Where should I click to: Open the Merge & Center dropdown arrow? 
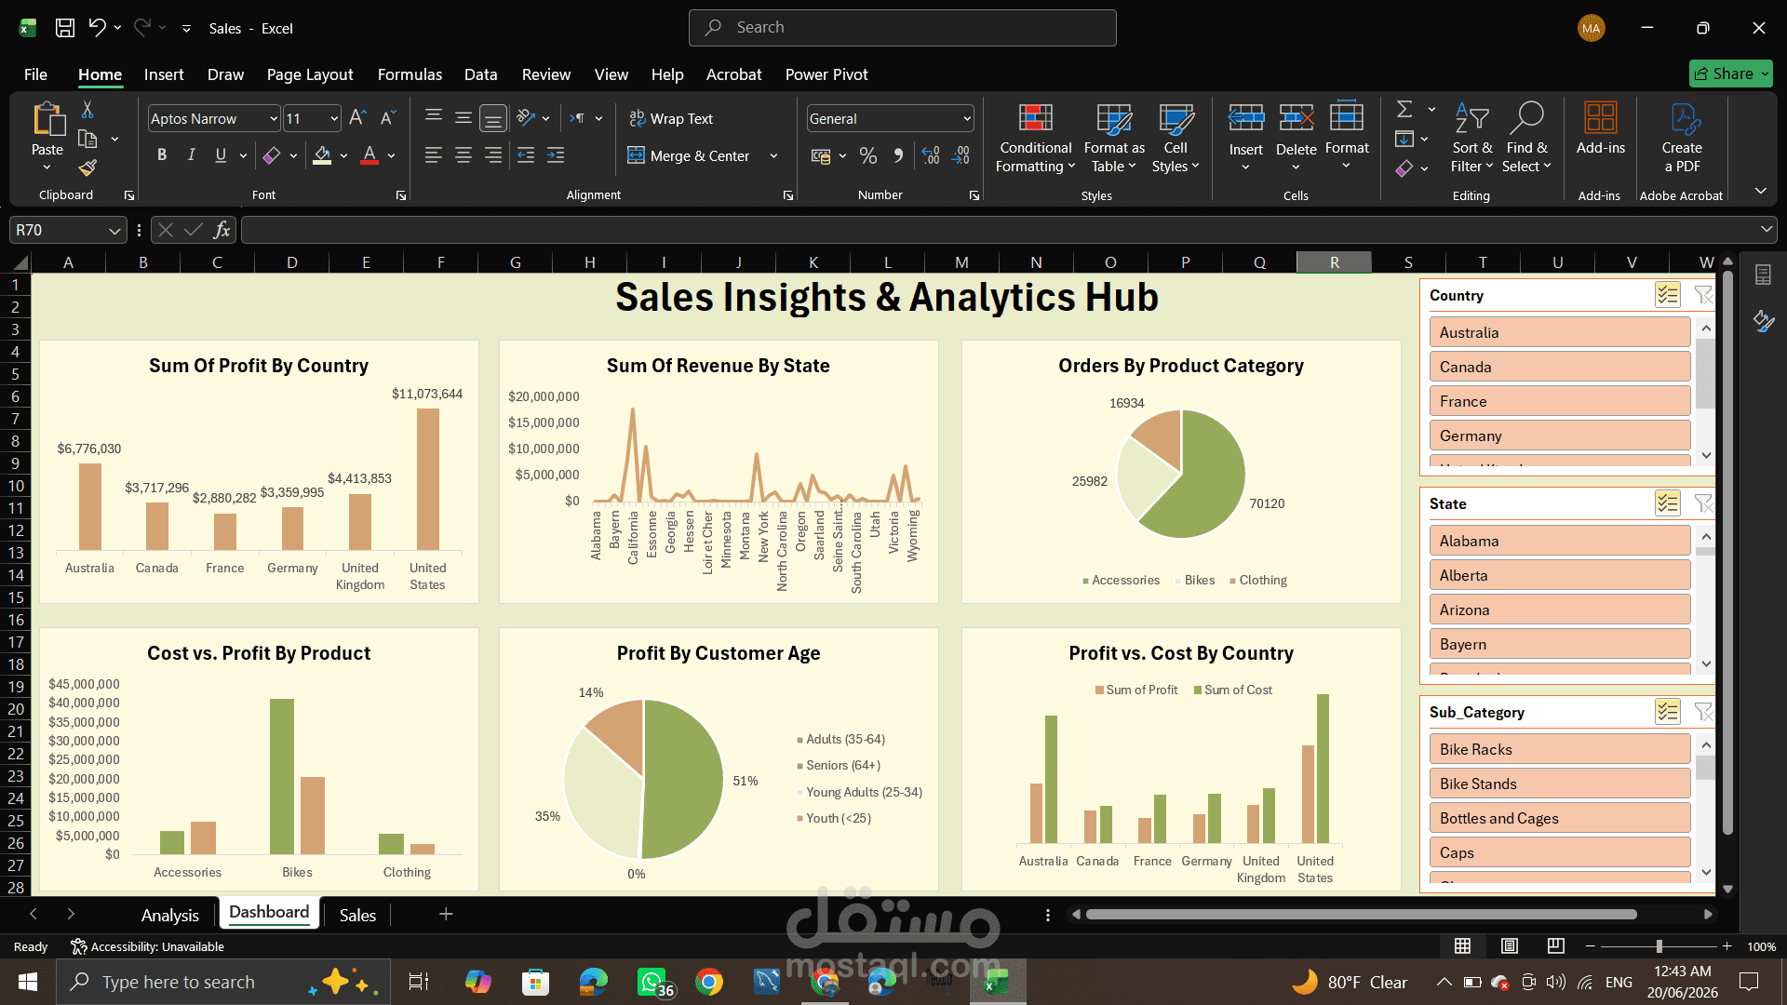[773, 156]
